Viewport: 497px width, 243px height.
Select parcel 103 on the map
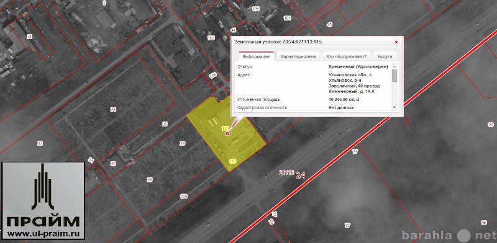[x=211, y=38]
